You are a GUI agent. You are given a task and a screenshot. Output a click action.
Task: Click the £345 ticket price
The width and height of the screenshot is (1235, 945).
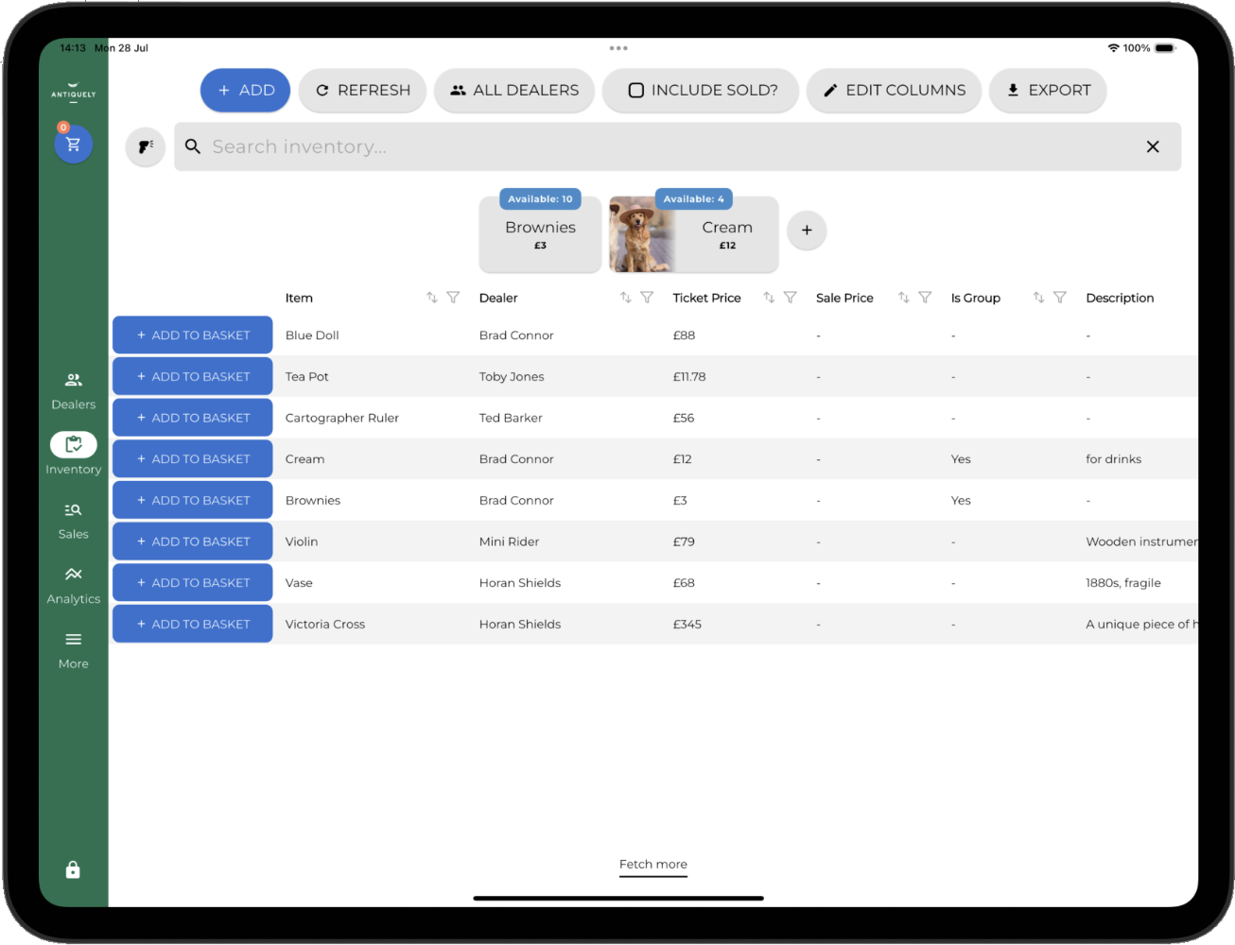(x=687, y=625)
